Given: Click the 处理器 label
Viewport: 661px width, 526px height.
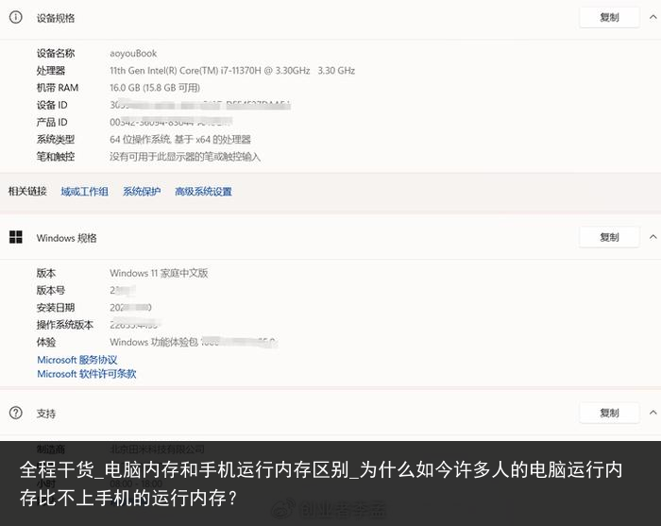Looking at the screenshot, I should pyautogui.click(x=51, y=71).
